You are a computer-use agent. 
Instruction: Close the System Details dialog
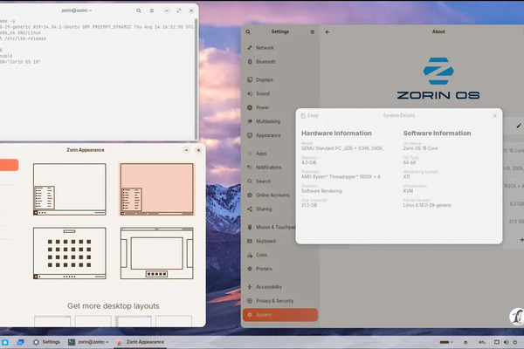[x=495, y=115]
